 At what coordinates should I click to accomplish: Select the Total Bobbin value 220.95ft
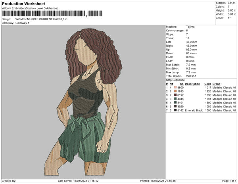[x=191, y=76]
